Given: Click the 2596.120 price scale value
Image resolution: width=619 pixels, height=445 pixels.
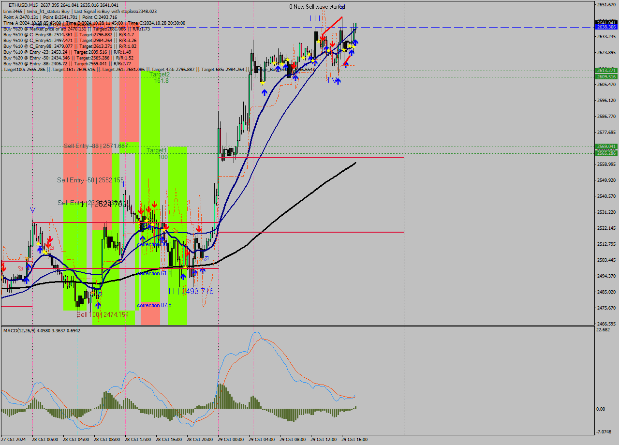Looking at the screenshot, I should [x=606, y=101].
